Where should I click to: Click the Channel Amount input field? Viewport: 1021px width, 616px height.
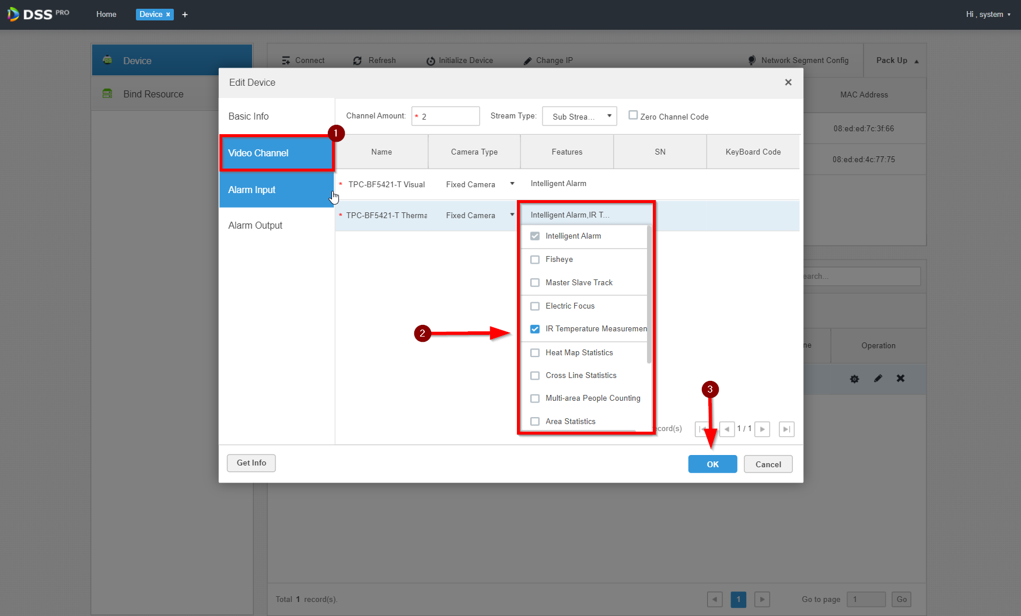coord(446,116)
